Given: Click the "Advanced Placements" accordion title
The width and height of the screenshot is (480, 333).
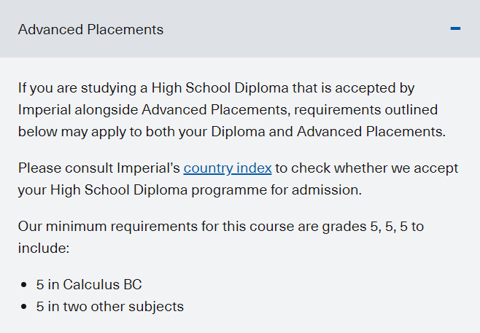Looking at the screenshot, I should pos(90,30).
